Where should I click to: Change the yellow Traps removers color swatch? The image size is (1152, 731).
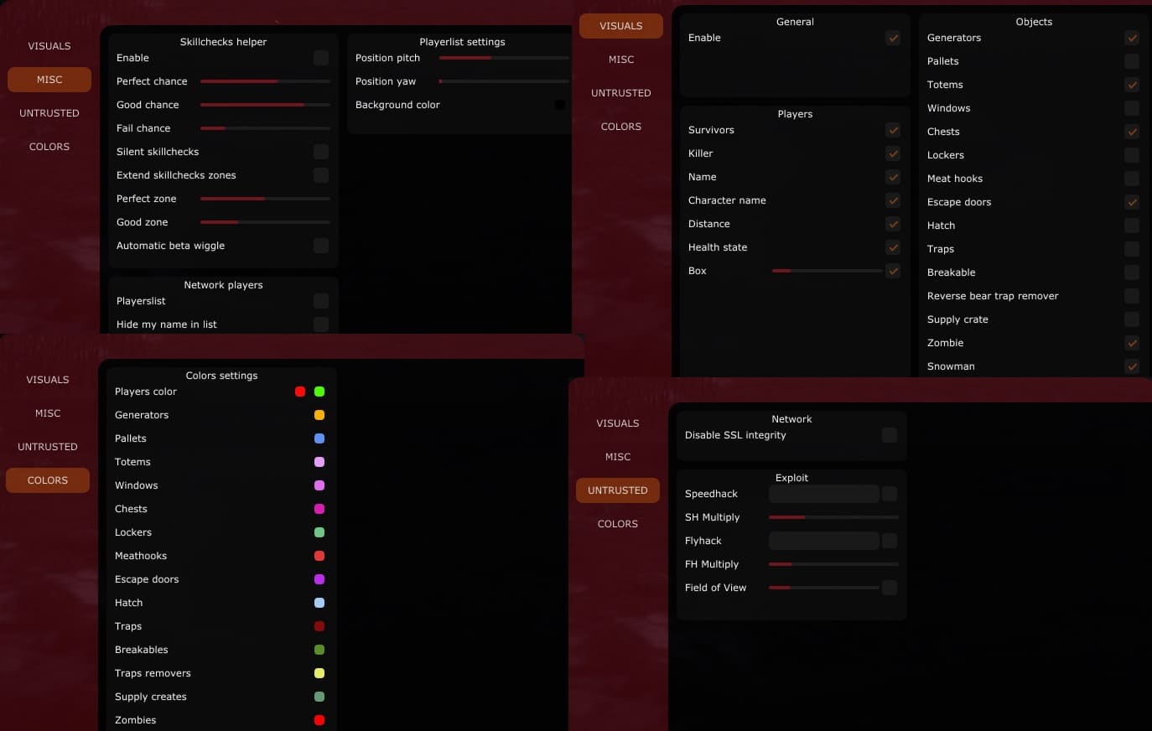(x=319, y=673)
